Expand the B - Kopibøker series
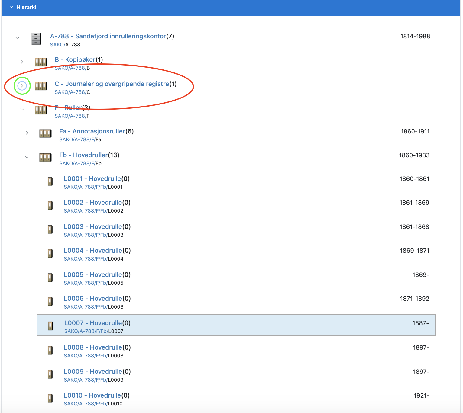Screen dimensions: 463x413 point(22,62)
